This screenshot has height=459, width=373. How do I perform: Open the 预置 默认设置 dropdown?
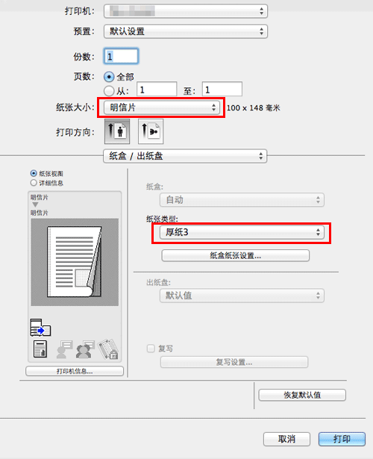pyautogui.click(x=186, y=31)
